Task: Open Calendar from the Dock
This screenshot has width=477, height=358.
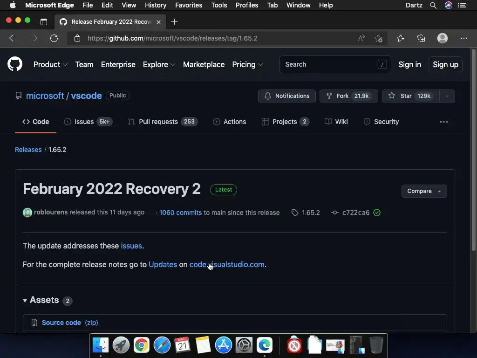Action: click(182, 345)
